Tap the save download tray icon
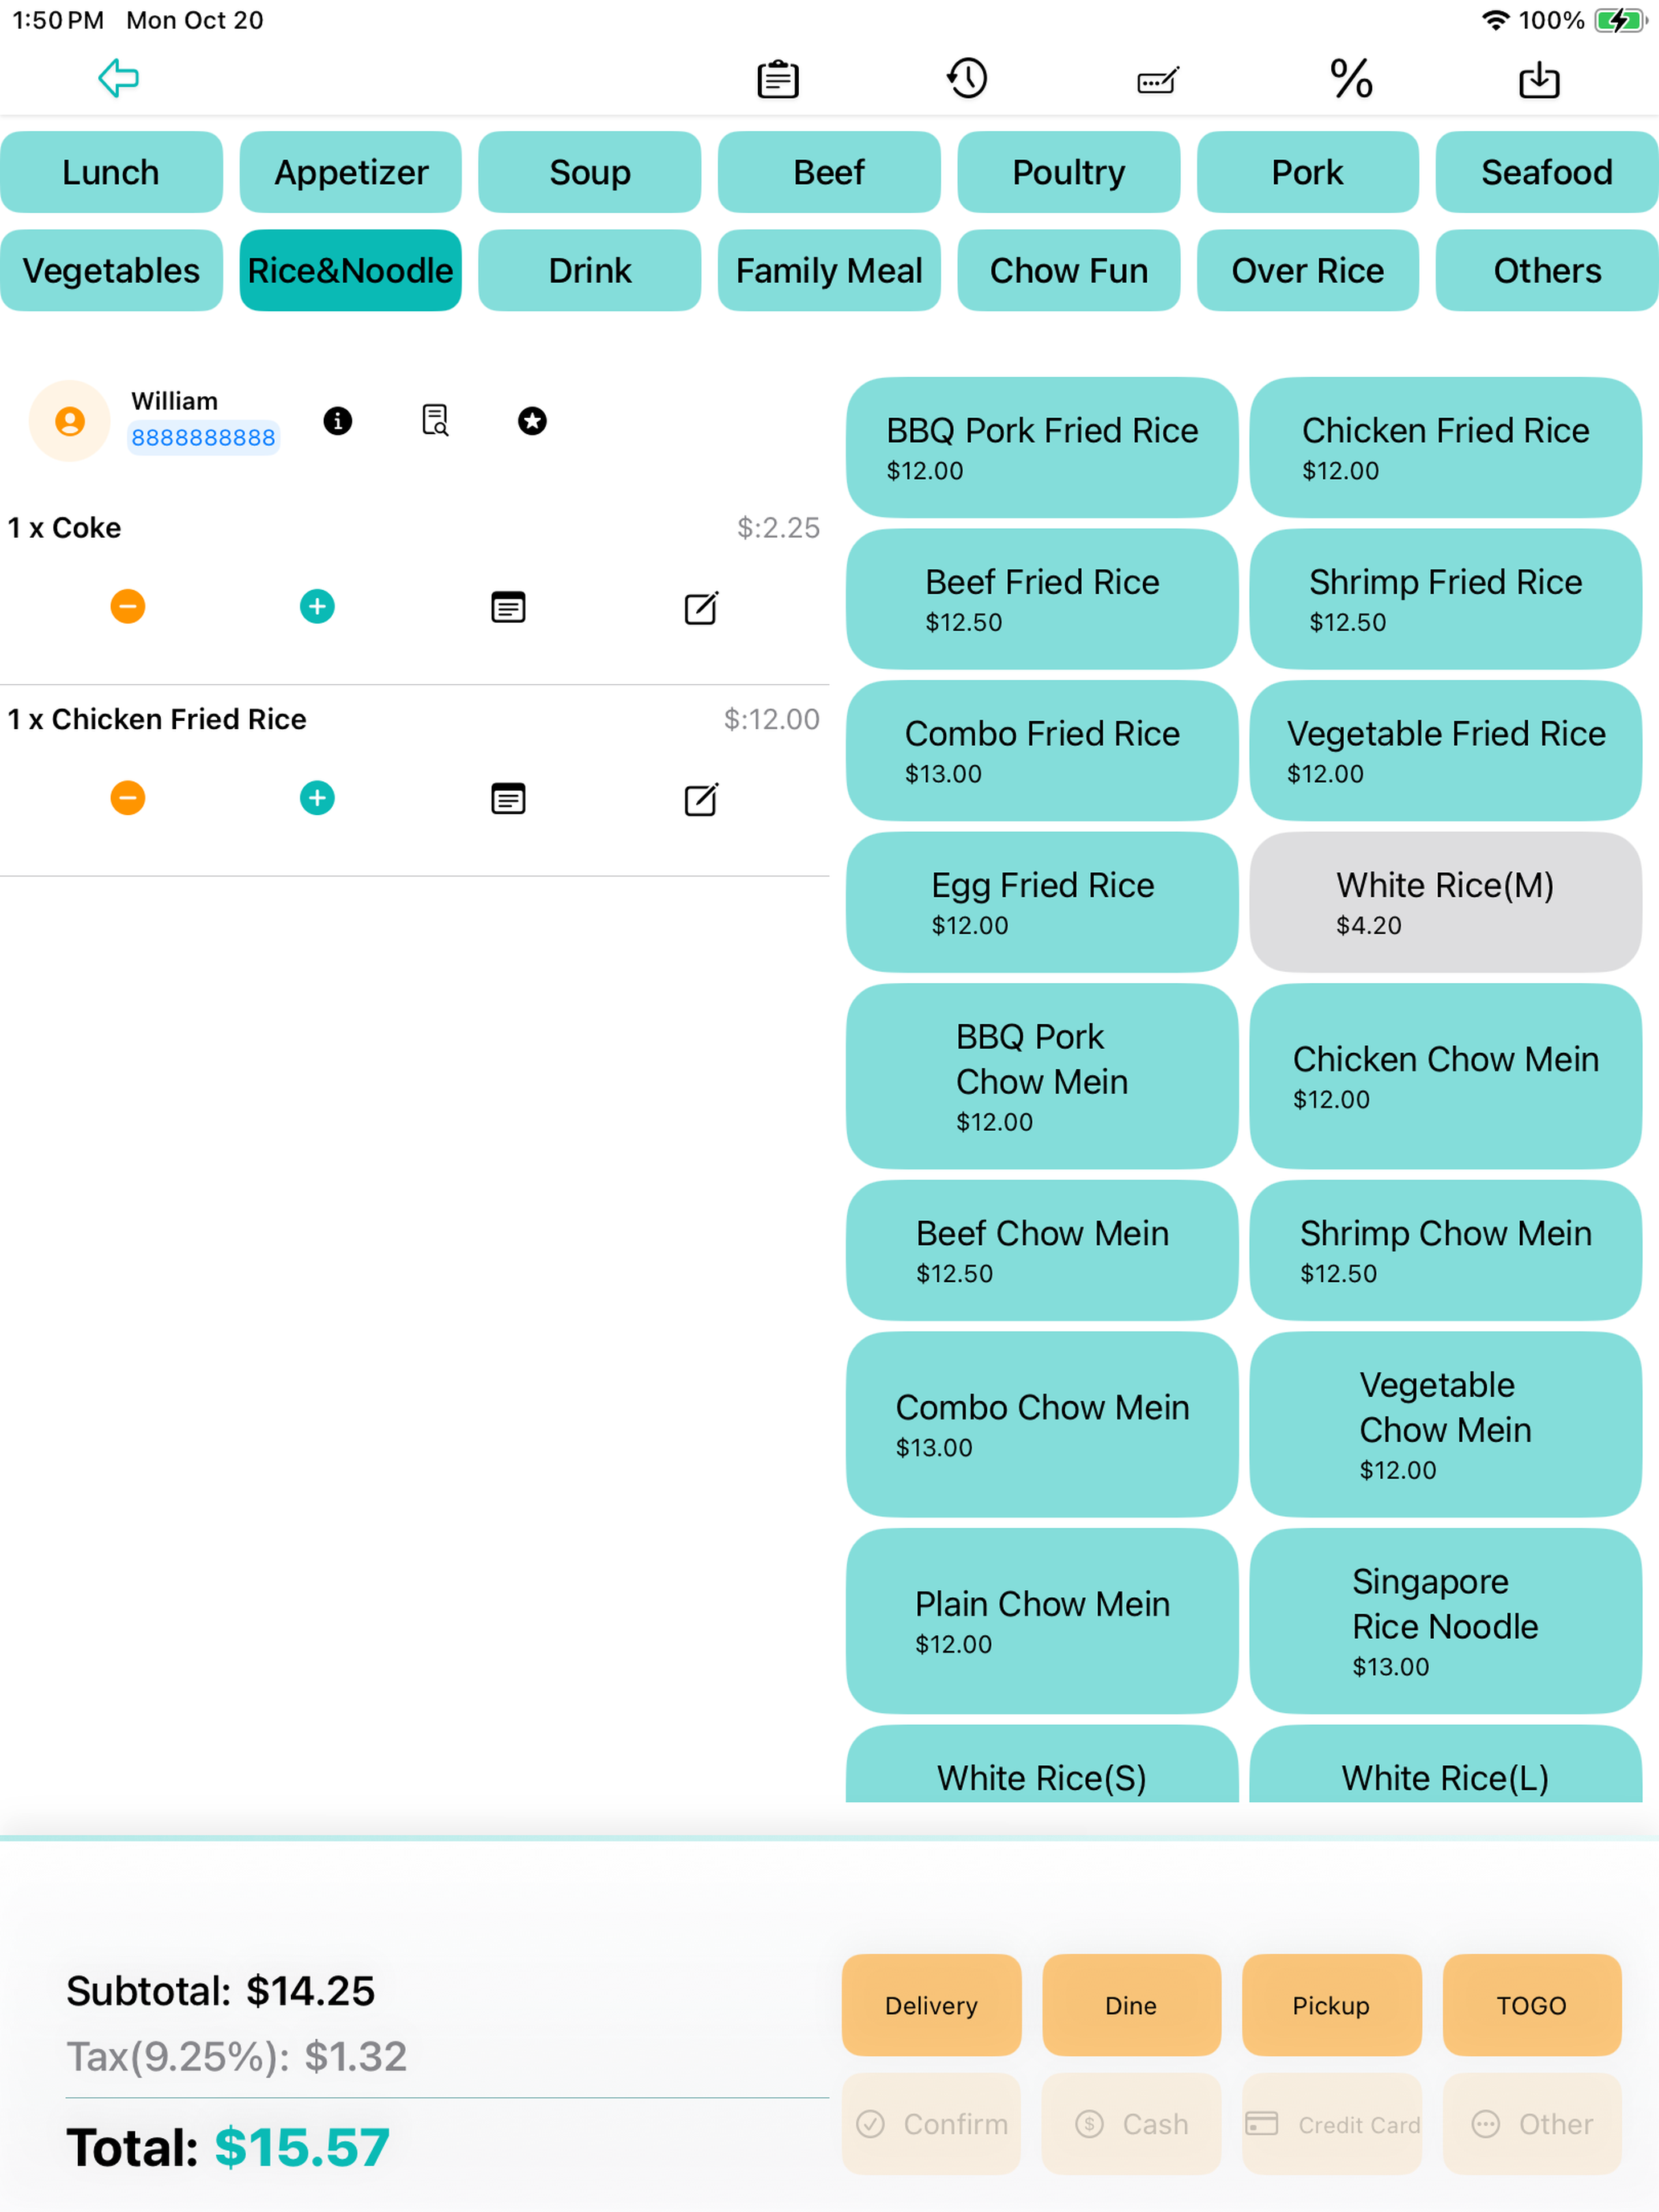Image resolution: width=1659 pixels, height=2212 pixels. coord(1538,79)
